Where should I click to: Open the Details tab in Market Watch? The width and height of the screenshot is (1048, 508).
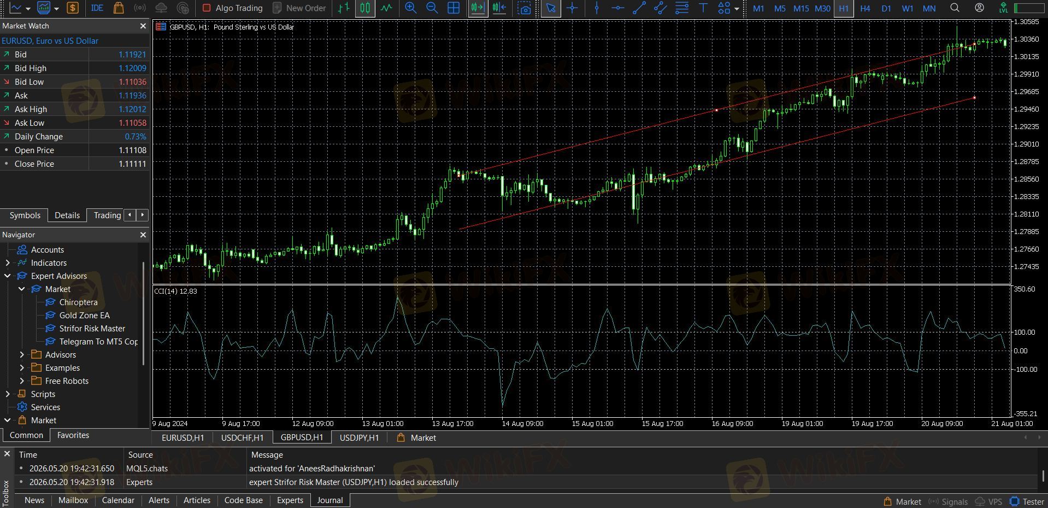67,215
